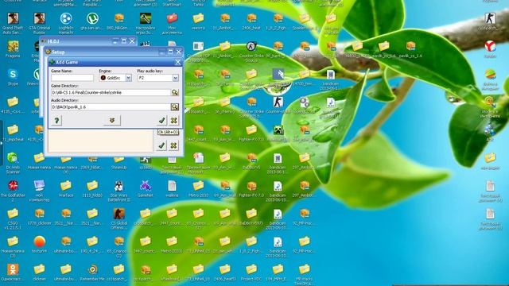Browse for the Game Directory folder

coord(175,92)
